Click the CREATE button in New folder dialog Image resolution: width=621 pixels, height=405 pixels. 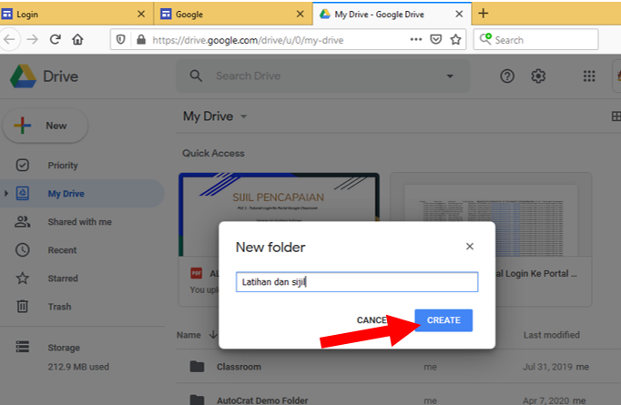443,319
